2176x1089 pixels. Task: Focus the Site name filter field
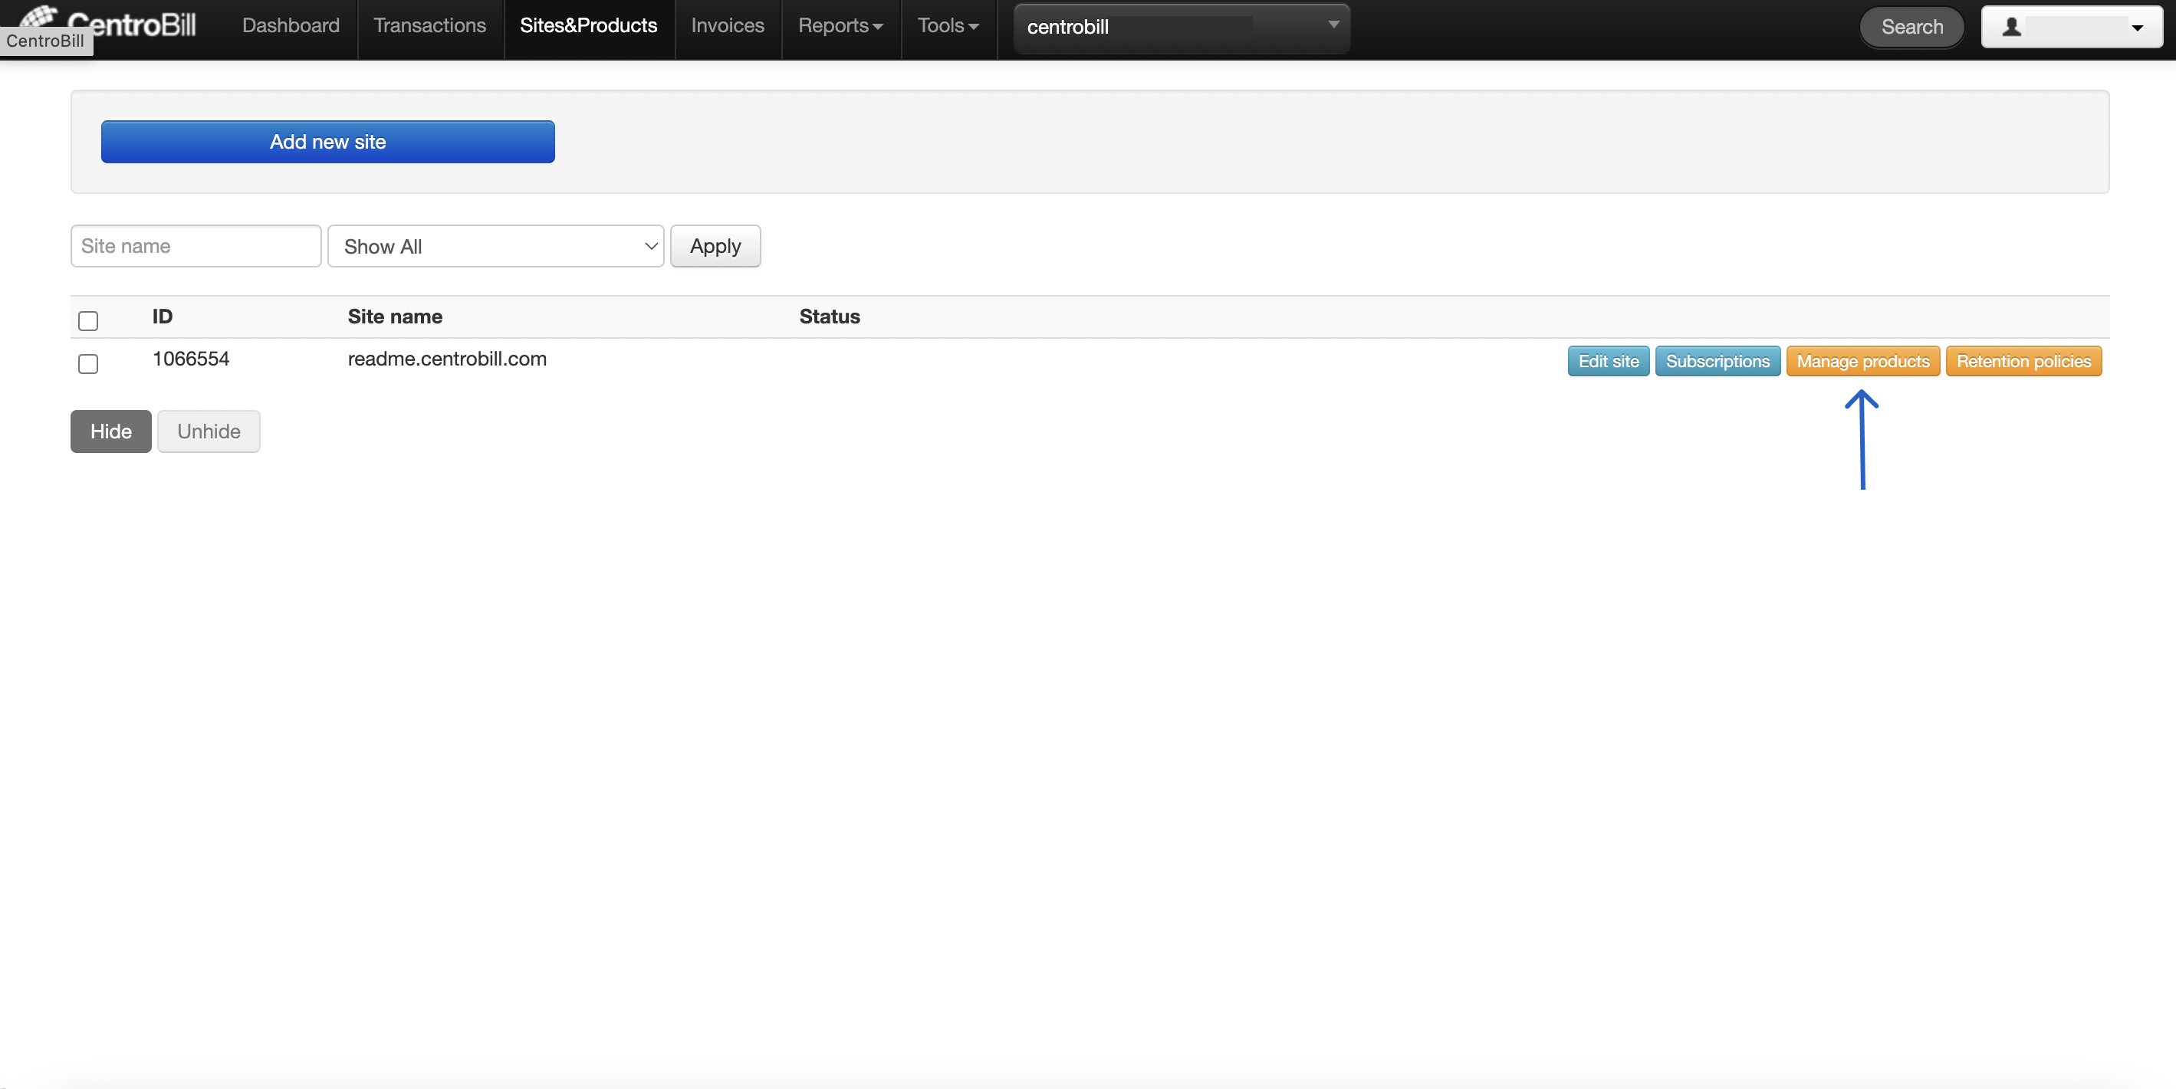tap(196, 246)
